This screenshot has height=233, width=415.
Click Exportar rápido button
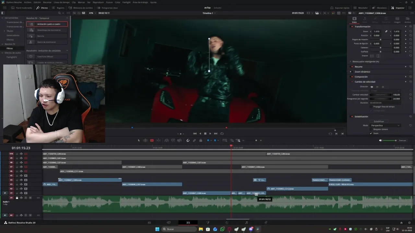(340, 8)
